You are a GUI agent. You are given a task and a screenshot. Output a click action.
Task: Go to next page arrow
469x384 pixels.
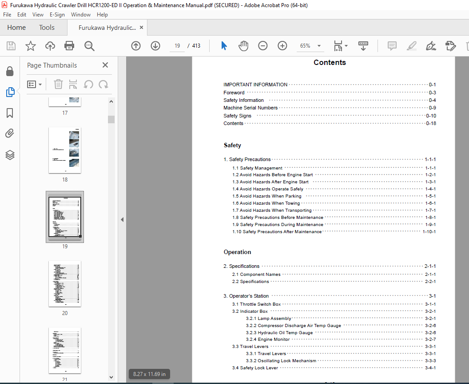click(x=155, y=46)
